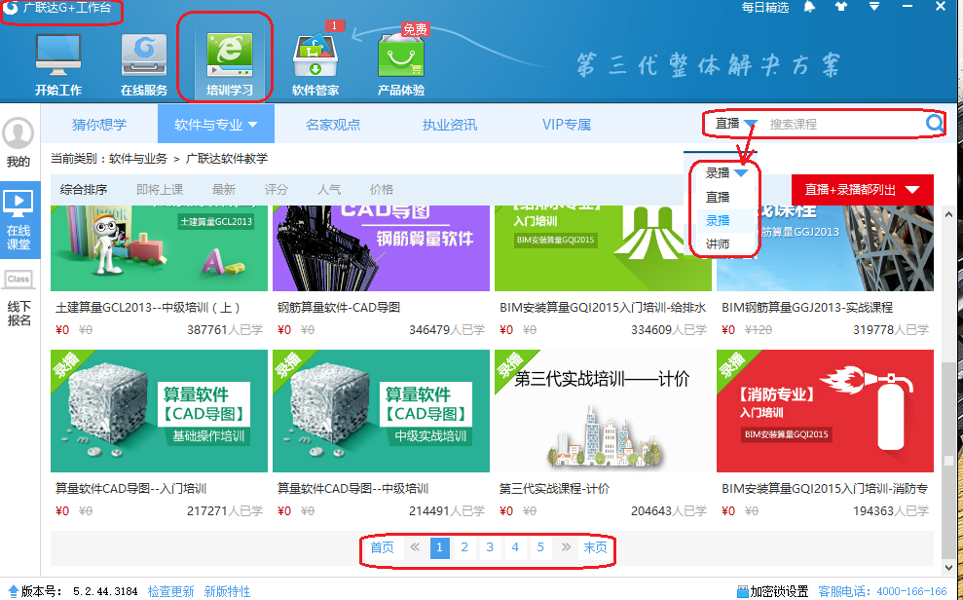The height and width of the screenshot is (600, 963).
Task: Open the CAD导图 中级实战培训 thumbnail
Action: (x=381, y=411)
